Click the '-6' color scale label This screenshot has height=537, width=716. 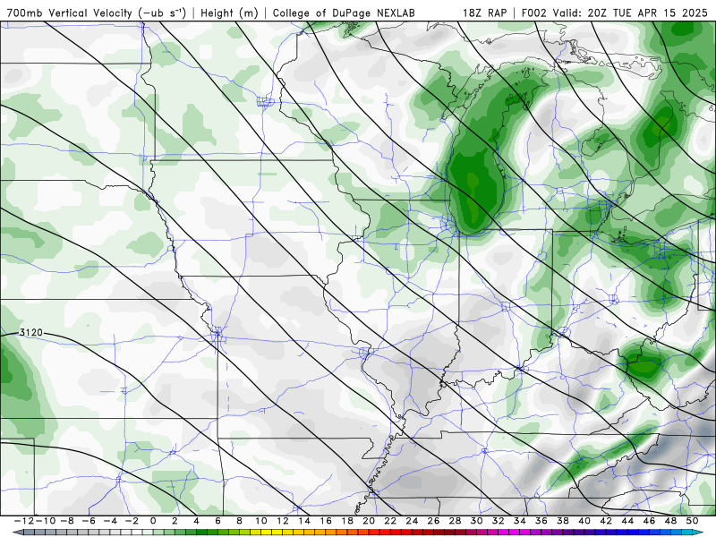click(89, 521)
